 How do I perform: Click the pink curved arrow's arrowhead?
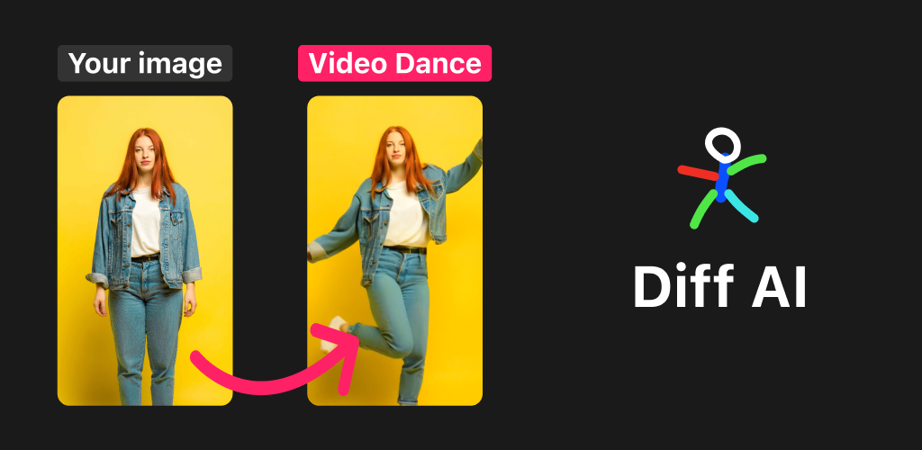click(339, 358)
